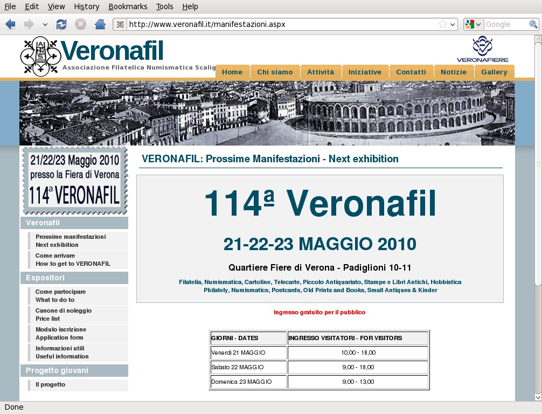Click the Done status bar text
The width and height of the screenshot is (542, 414).
(x=14, y=407)
